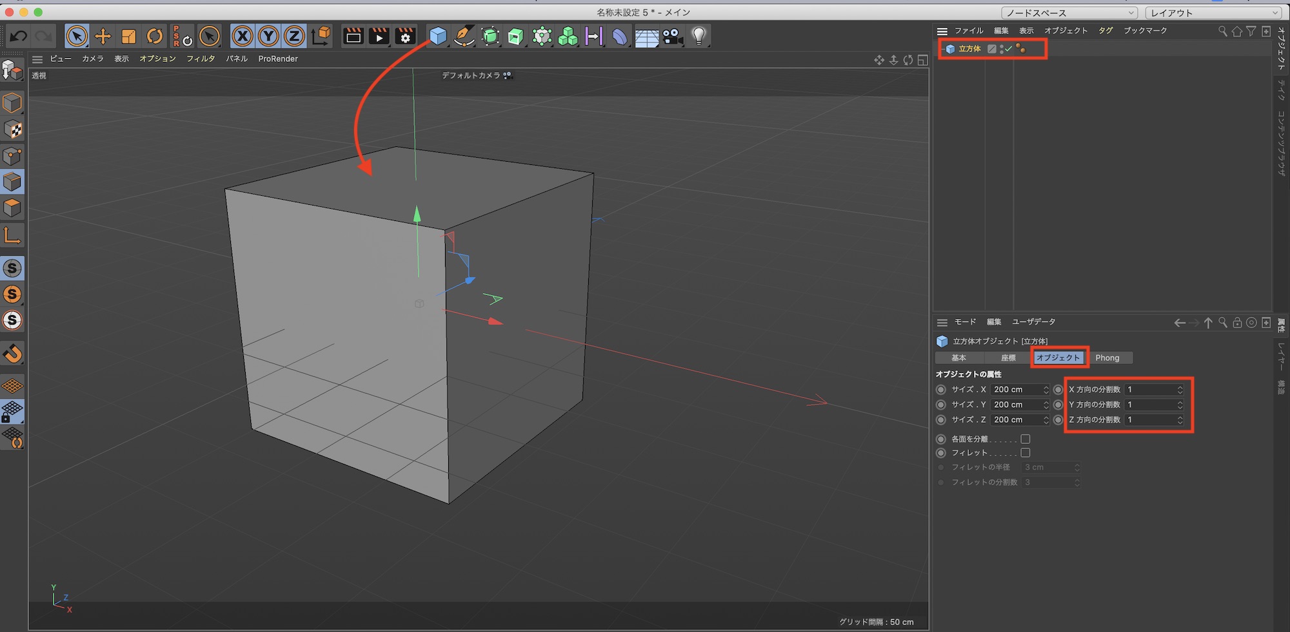Open the レイアウト dropdown
1290x632 pixels.
tap(1213, 13)
